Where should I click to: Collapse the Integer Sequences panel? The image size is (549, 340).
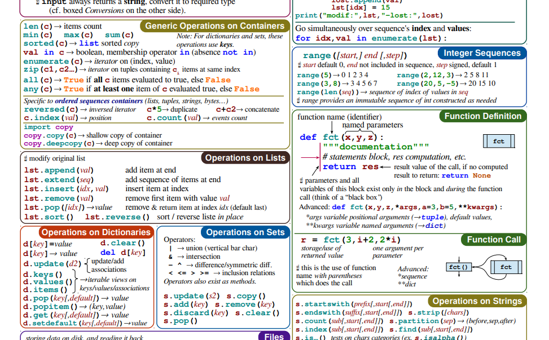coord(482,53)
